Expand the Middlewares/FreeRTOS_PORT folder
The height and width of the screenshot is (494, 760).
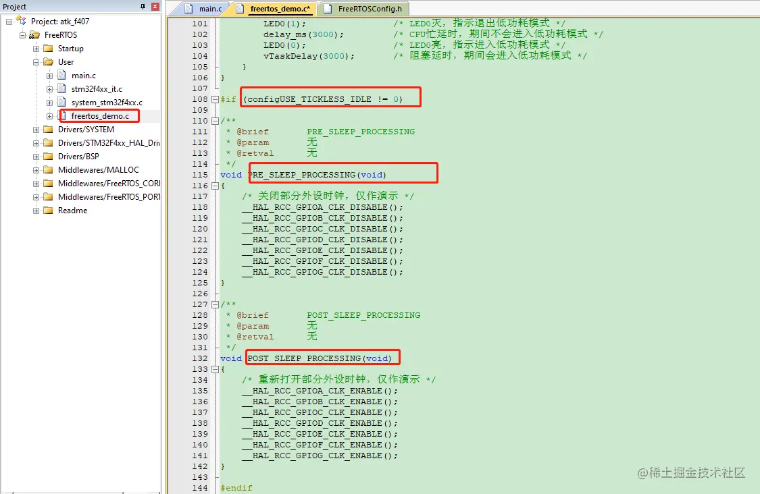coord(36,198)
